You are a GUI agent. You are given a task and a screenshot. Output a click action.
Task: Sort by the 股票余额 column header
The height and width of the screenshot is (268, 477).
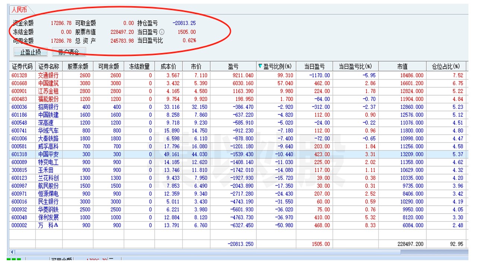[78, 67]
